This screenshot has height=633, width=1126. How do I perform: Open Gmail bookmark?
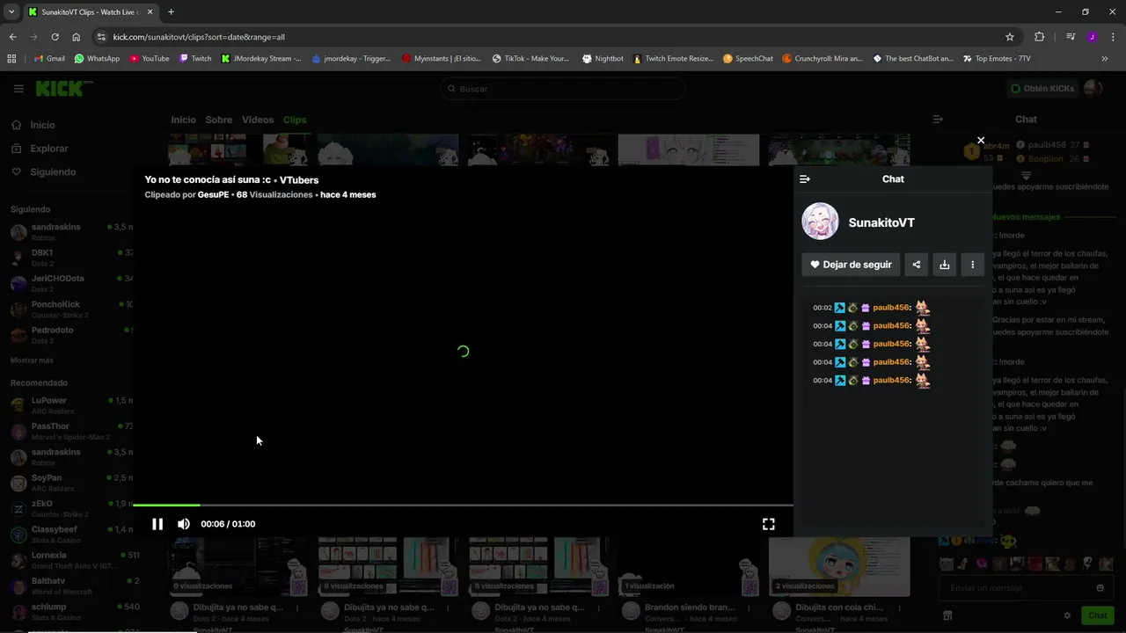coord(48,59)
